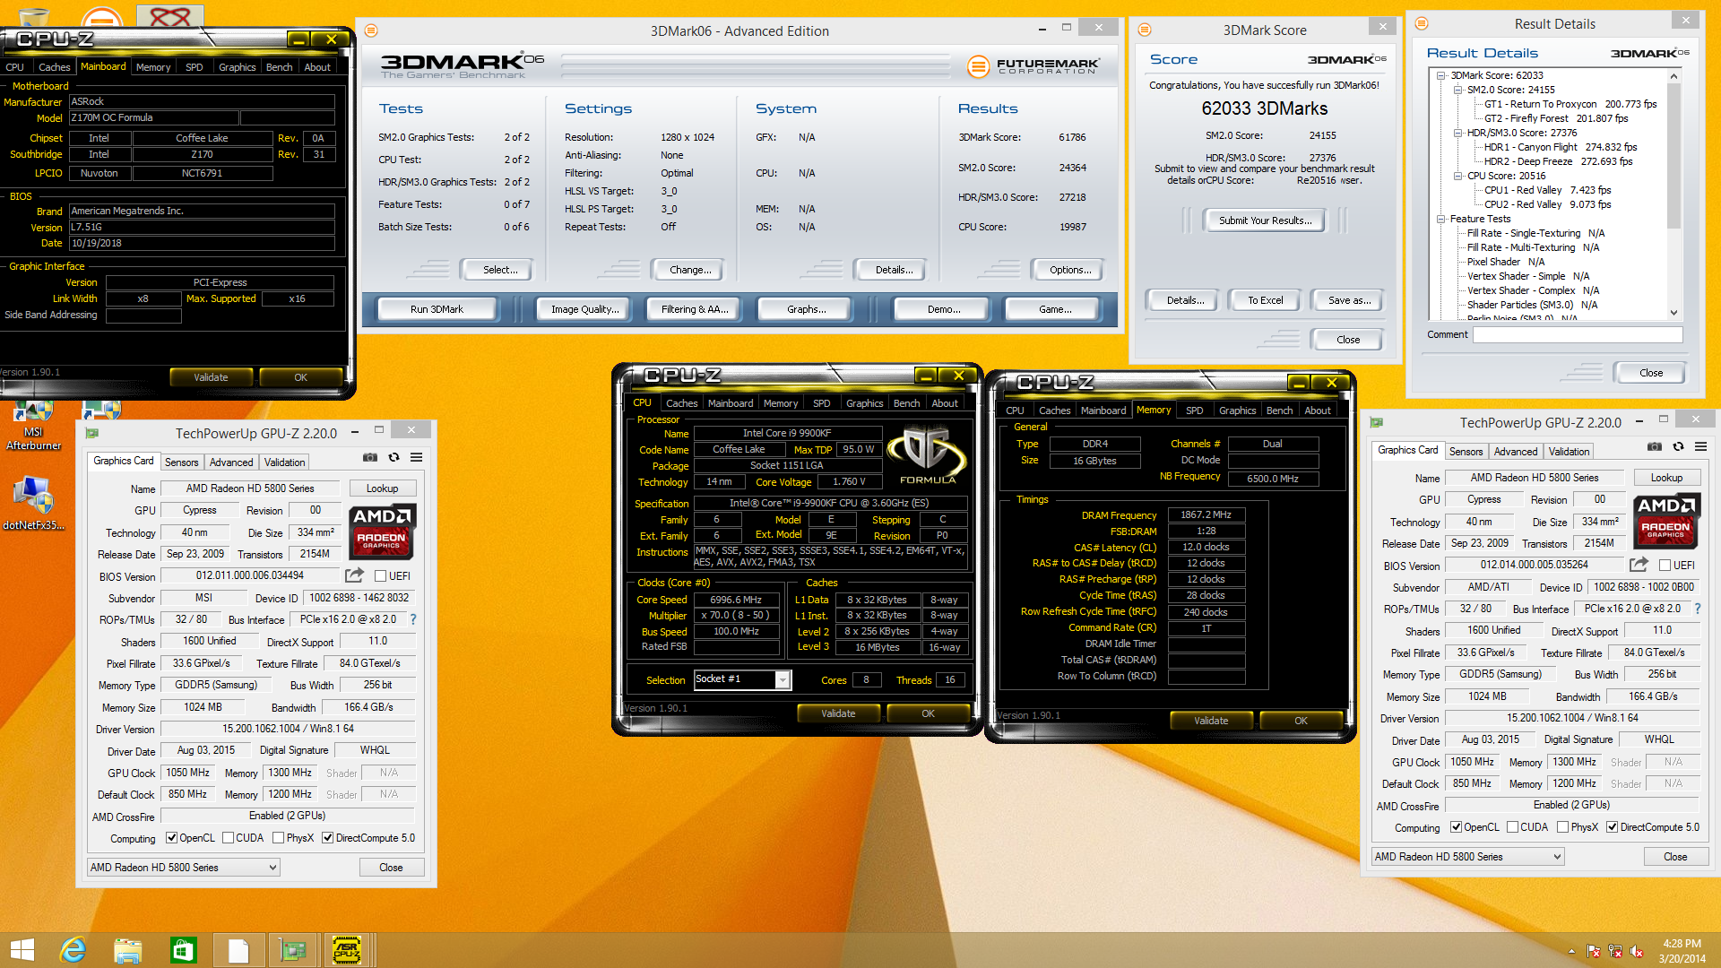Click Validate button in CPU-Z Memory window
This screenshot has height=968, width=1721.
(1211, 721)
